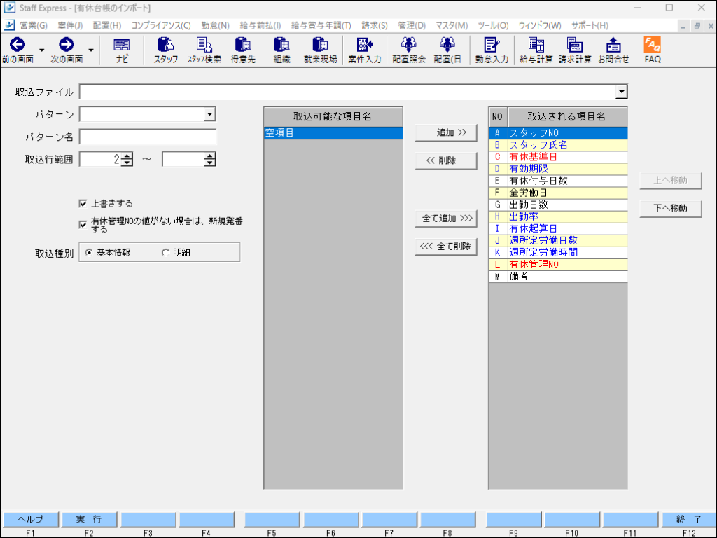
Task: Open the FAQ icon
Action: point(652,45)
